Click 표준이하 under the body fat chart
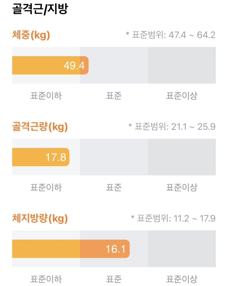This screenshot has width=228, height=286. tap(46, 279)
